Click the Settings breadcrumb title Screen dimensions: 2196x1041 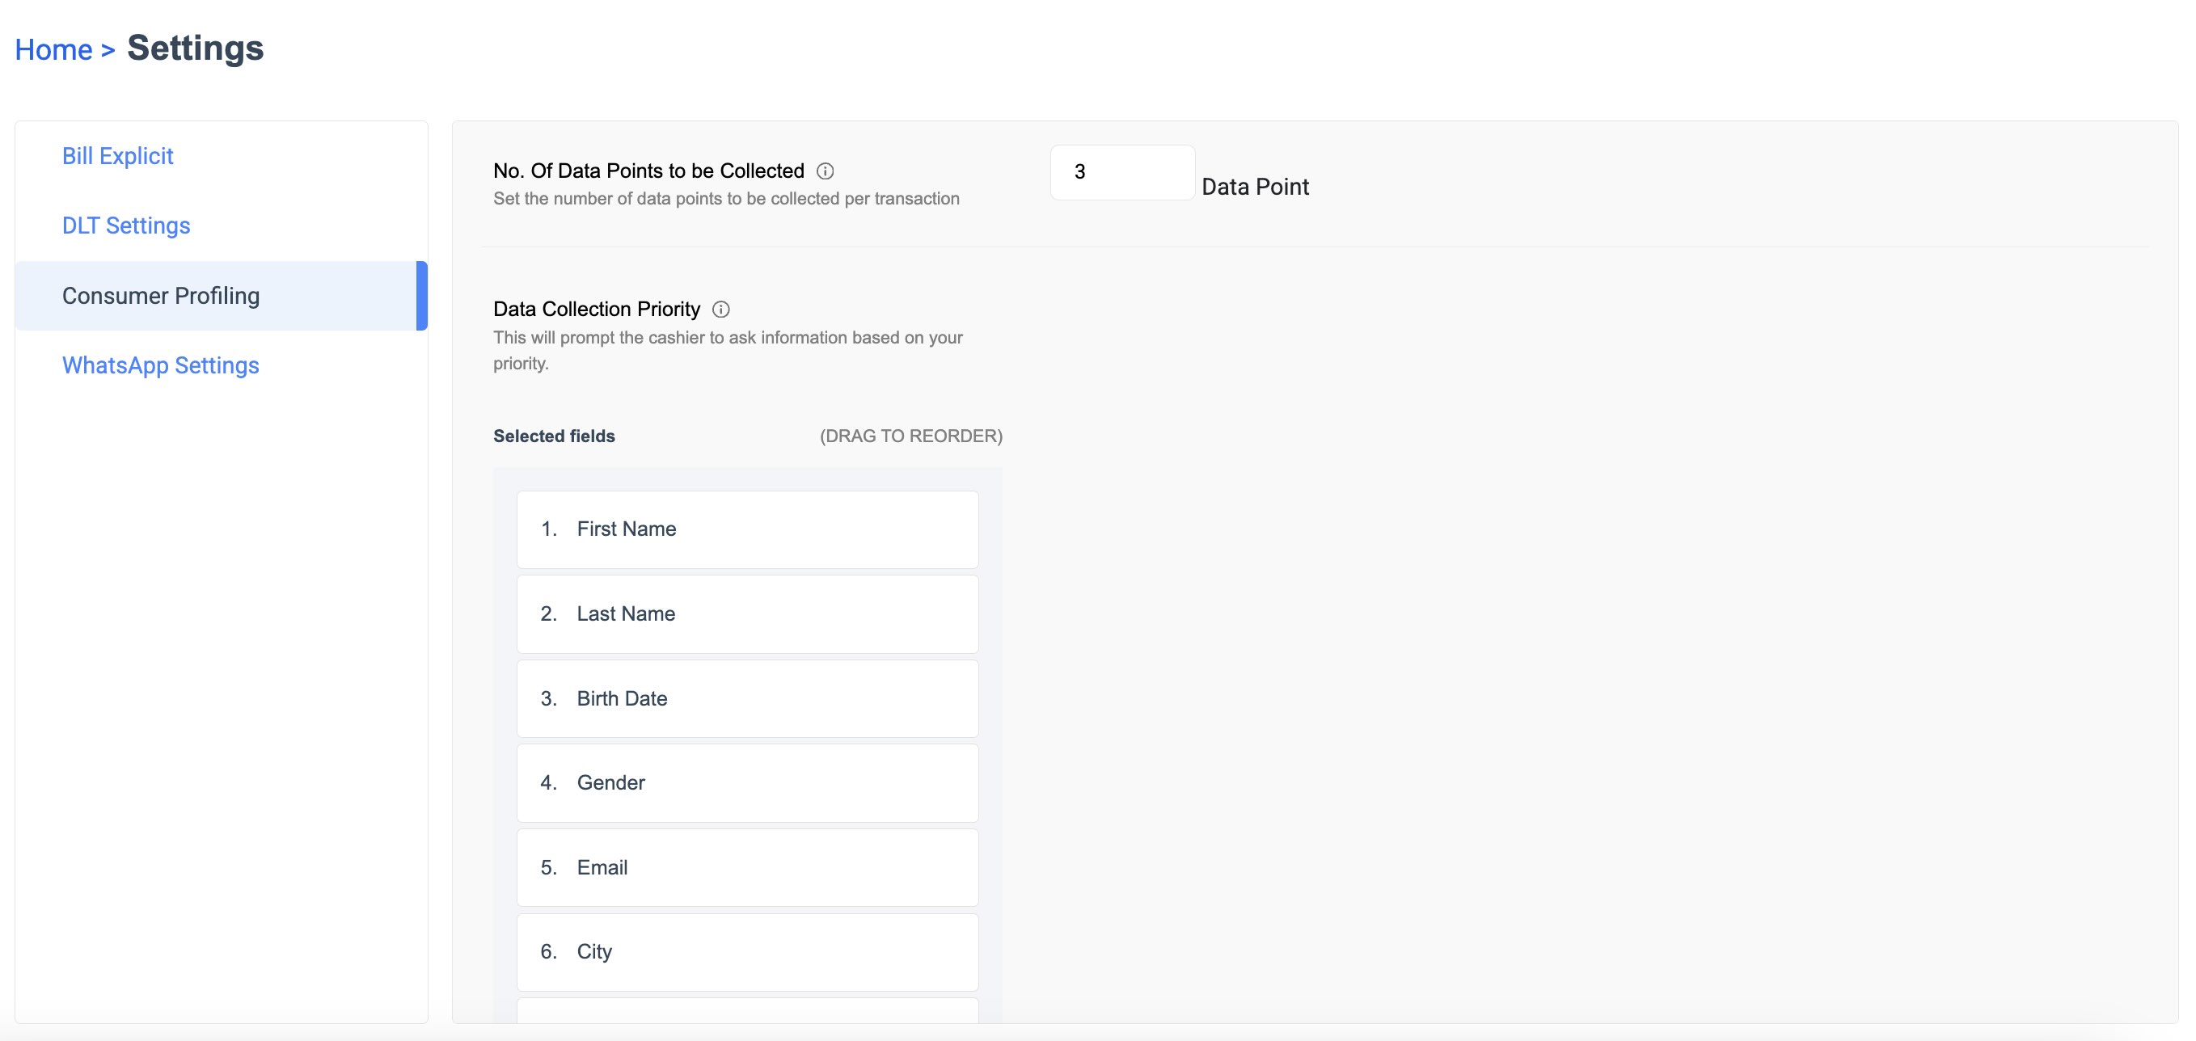click(x=194, y=47)
